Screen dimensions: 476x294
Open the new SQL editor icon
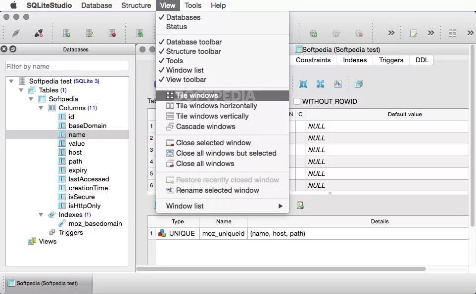pos(414,33)
